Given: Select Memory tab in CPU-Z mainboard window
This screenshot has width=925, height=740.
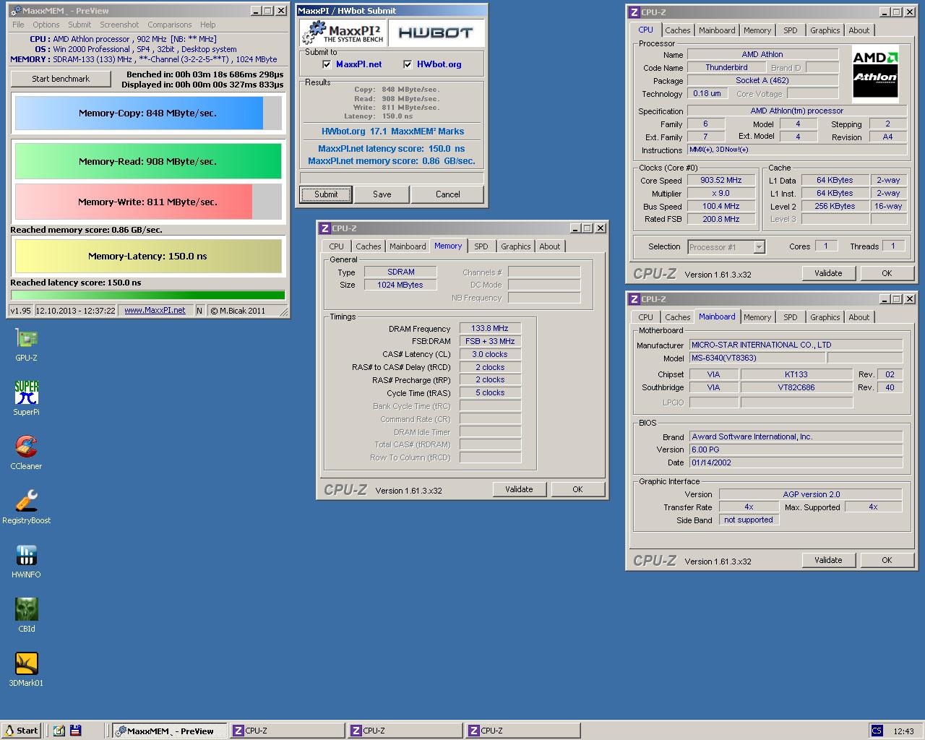Looking at the screenshot, I should (x=757, y=317).
